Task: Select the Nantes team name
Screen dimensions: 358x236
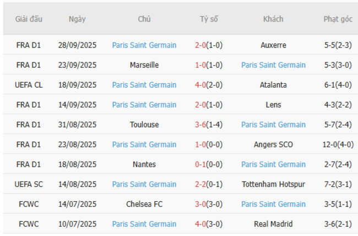Action: (144, 164)
